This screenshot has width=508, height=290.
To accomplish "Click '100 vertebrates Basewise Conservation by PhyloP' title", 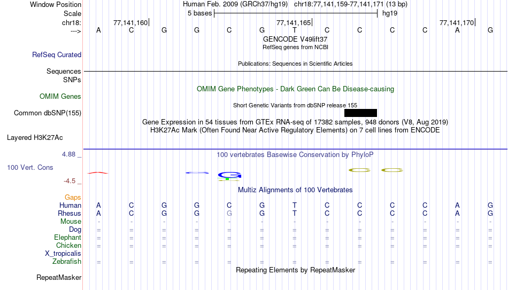I will (295, 155).
